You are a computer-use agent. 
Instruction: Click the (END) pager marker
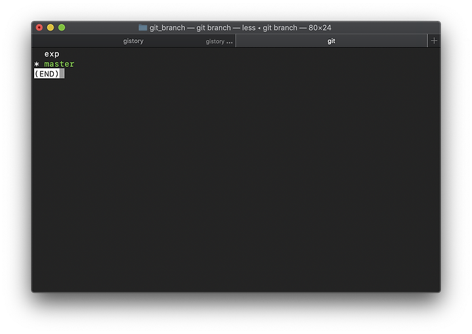point(47,73)
